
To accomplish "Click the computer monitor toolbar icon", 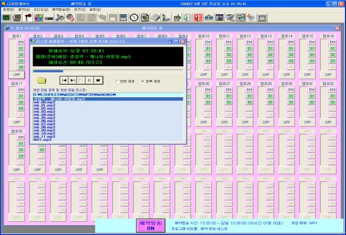I will click(x=17, y=17).
